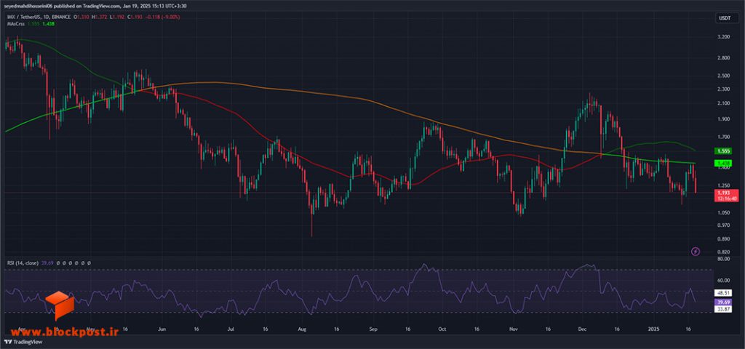Open the www.blockpost.ir watermark link

[x=60, y=331]
